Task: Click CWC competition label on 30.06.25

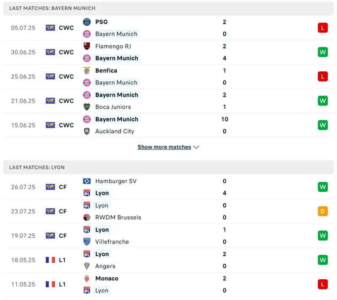Action: click(66, 52)
